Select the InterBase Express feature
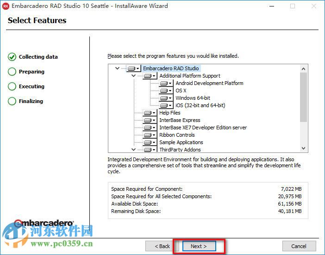This screenshot has height=255, width=325. (180, 120)
